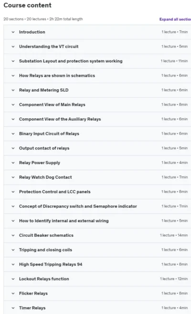The width and height of the screenshot is (191, 314).
Task: Click the Expand all sections link
Action: point(175,19)
